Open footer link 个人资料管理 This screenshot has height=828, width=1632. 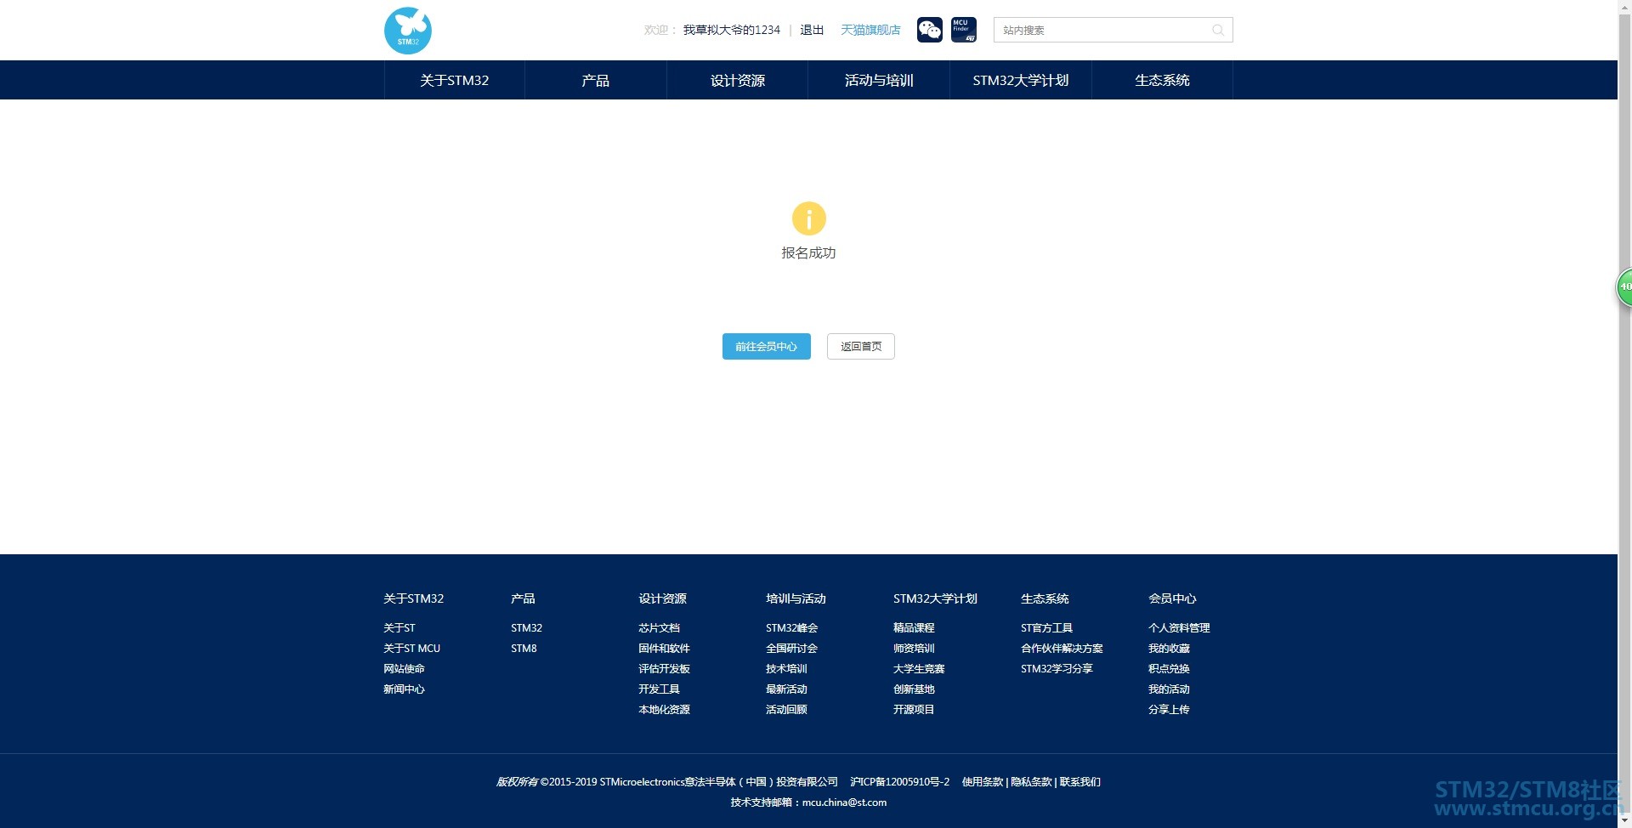(1180, 627)
